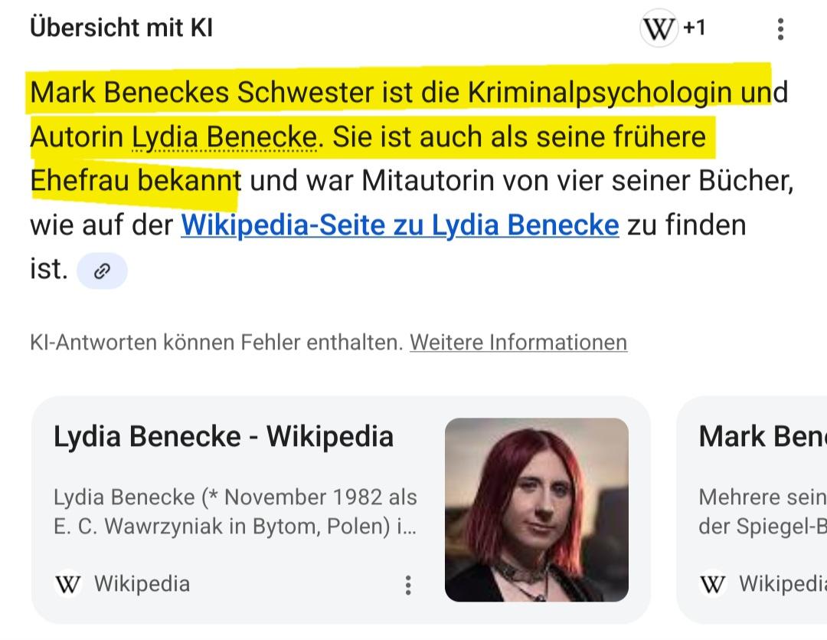Click the Wikipedia label in Mark Benecke card
827x640 pixels.
pos(783,584)
